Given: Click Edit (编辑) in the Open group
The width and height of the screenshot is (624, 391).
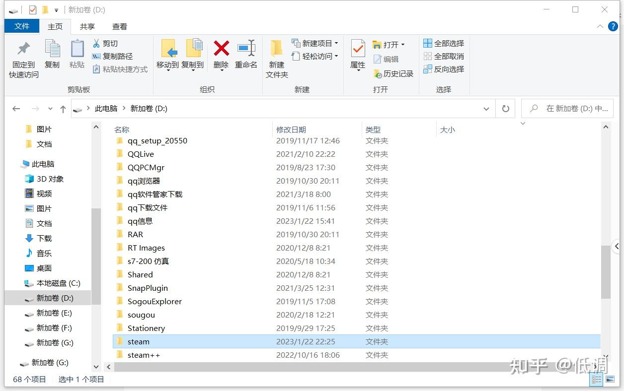Looking at the screenshot, I should tap(386, 59).
